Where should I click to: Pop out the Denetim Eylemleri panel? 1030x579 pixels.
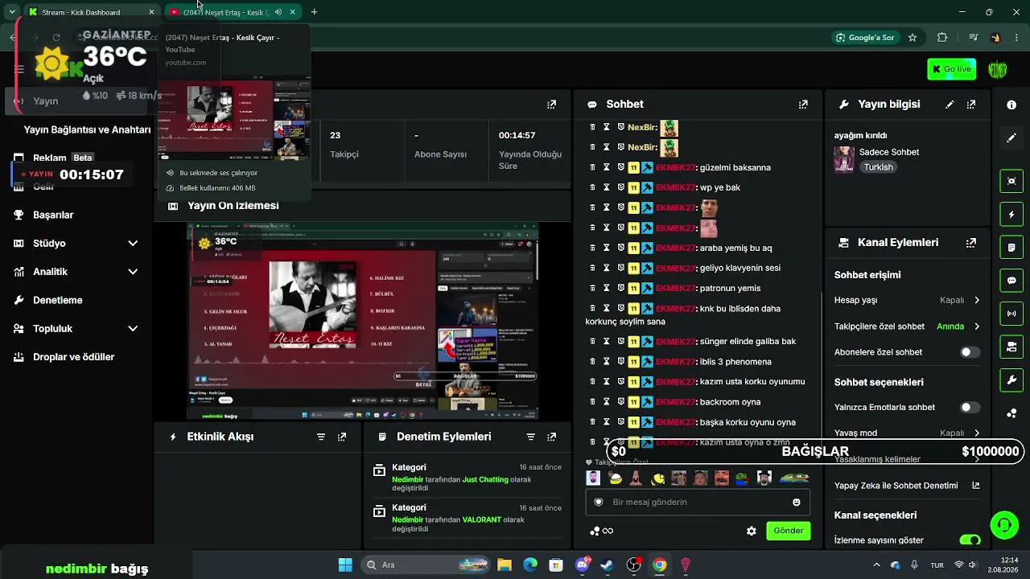pos(551,437)
